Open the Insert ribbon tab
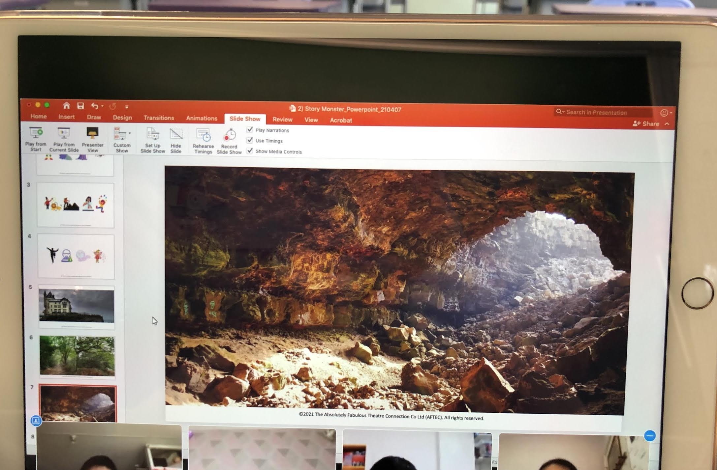 coord(67,117)
